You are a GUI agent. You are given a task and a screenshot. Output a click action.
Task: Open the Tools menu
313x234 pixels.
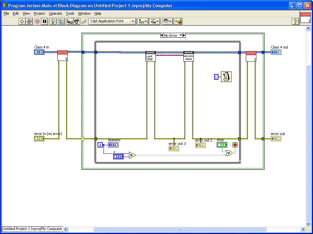point(70,13)
